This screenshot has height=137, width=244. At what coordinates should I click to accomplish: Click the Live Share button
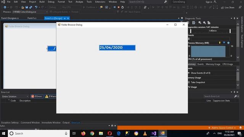(228, 8)
